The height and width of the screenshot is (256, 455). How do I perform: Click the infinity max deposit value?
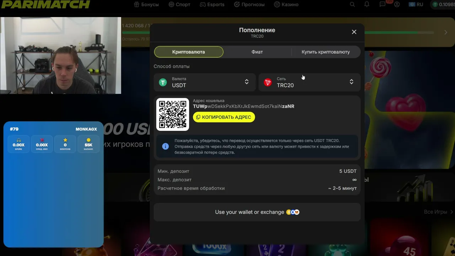click(354, 180)
